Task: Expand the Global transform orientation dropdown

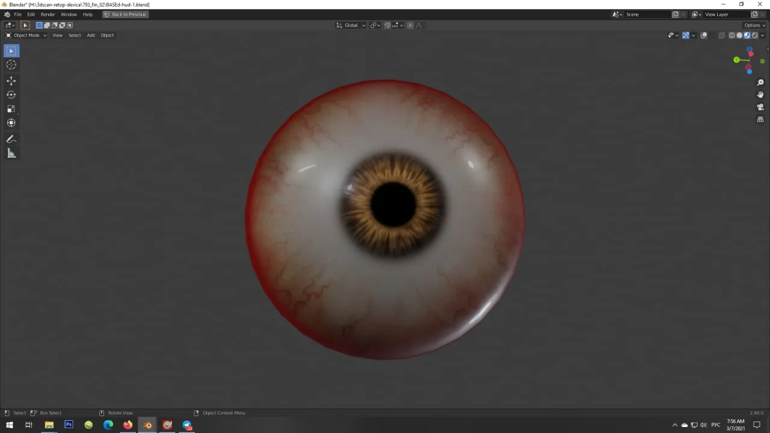Action: pos(351,25)
